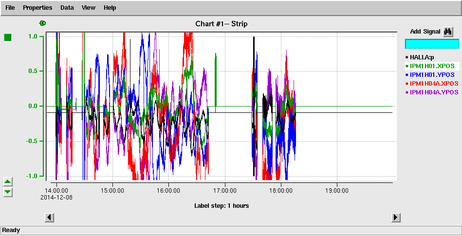Select the IPM1H01.YPOS legend entry
Image resolution: width=462 pixels, height=236 pixels.
point(432,75)
